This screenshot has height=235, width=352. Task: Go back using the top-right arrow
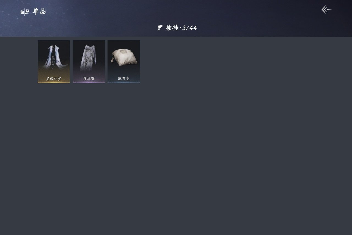pos(327,10)
